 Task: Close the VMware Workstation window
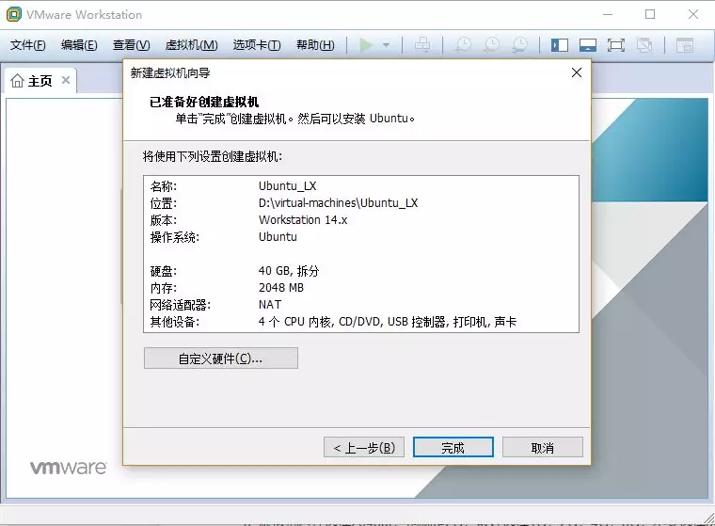[693, 15]
